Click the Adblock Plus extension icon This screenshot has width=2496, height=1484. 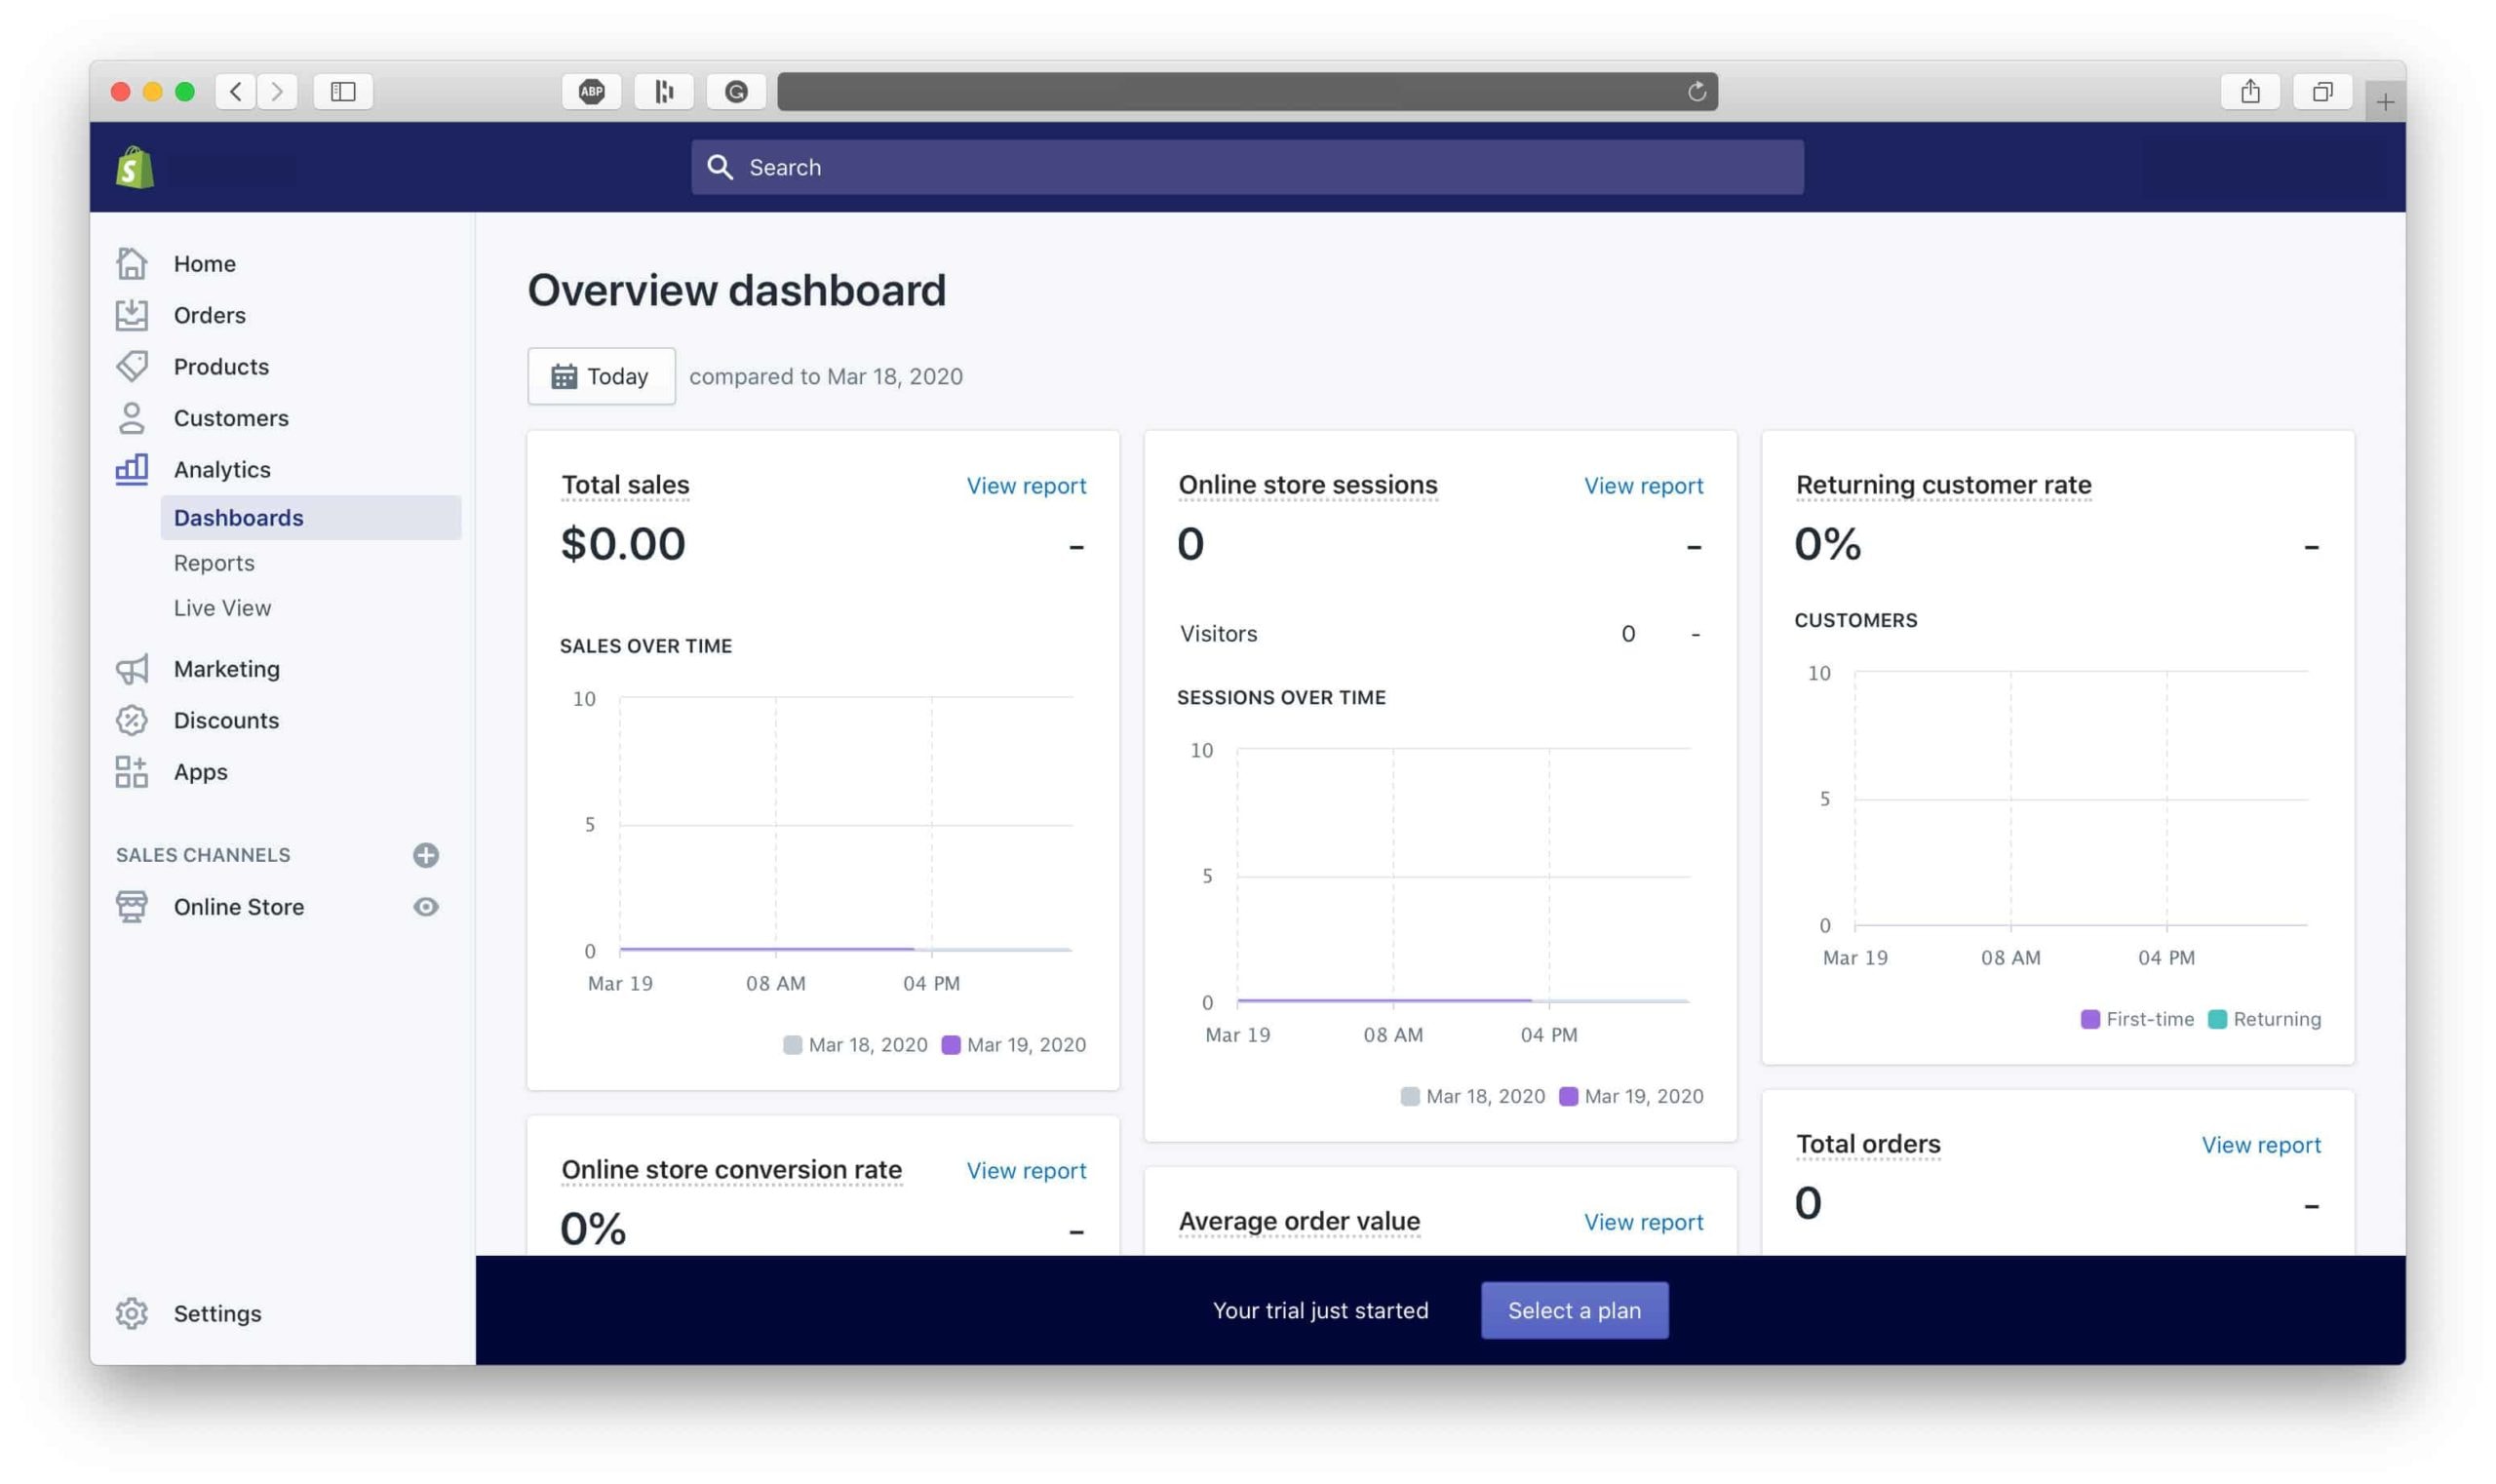[591, 92]
